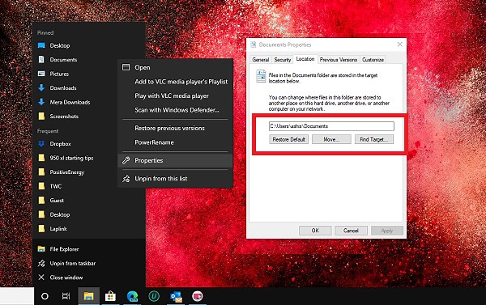Open pinned Documents in jump list
Screen dimensions: 486x305
click(x=89, y=59)
